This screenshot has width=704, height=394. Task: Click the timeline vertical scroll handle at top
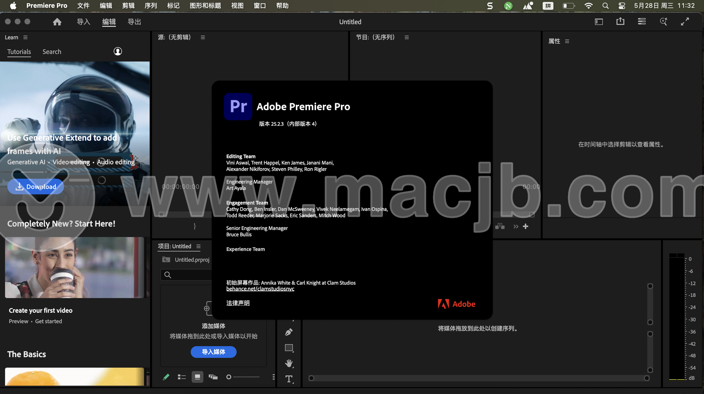tap(650, 286)
